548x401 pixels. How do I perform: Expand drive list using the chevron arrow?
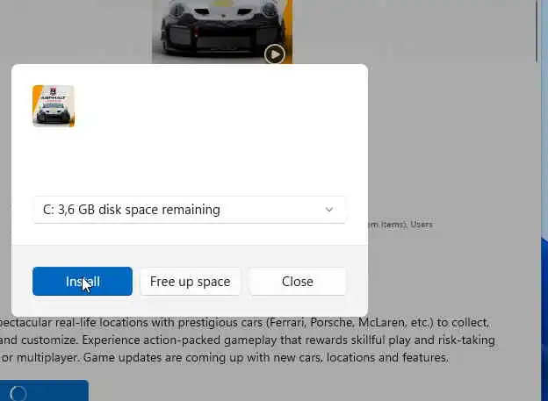point(328,210)
